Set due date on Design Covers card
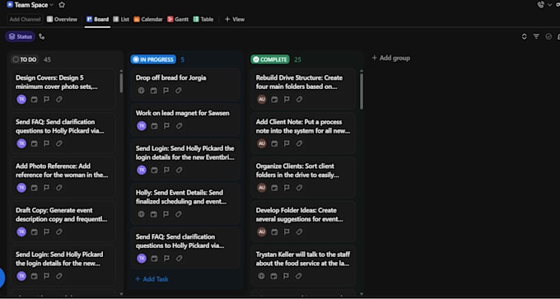This screenshot has height=299, width=560. [x=34, y=100]
